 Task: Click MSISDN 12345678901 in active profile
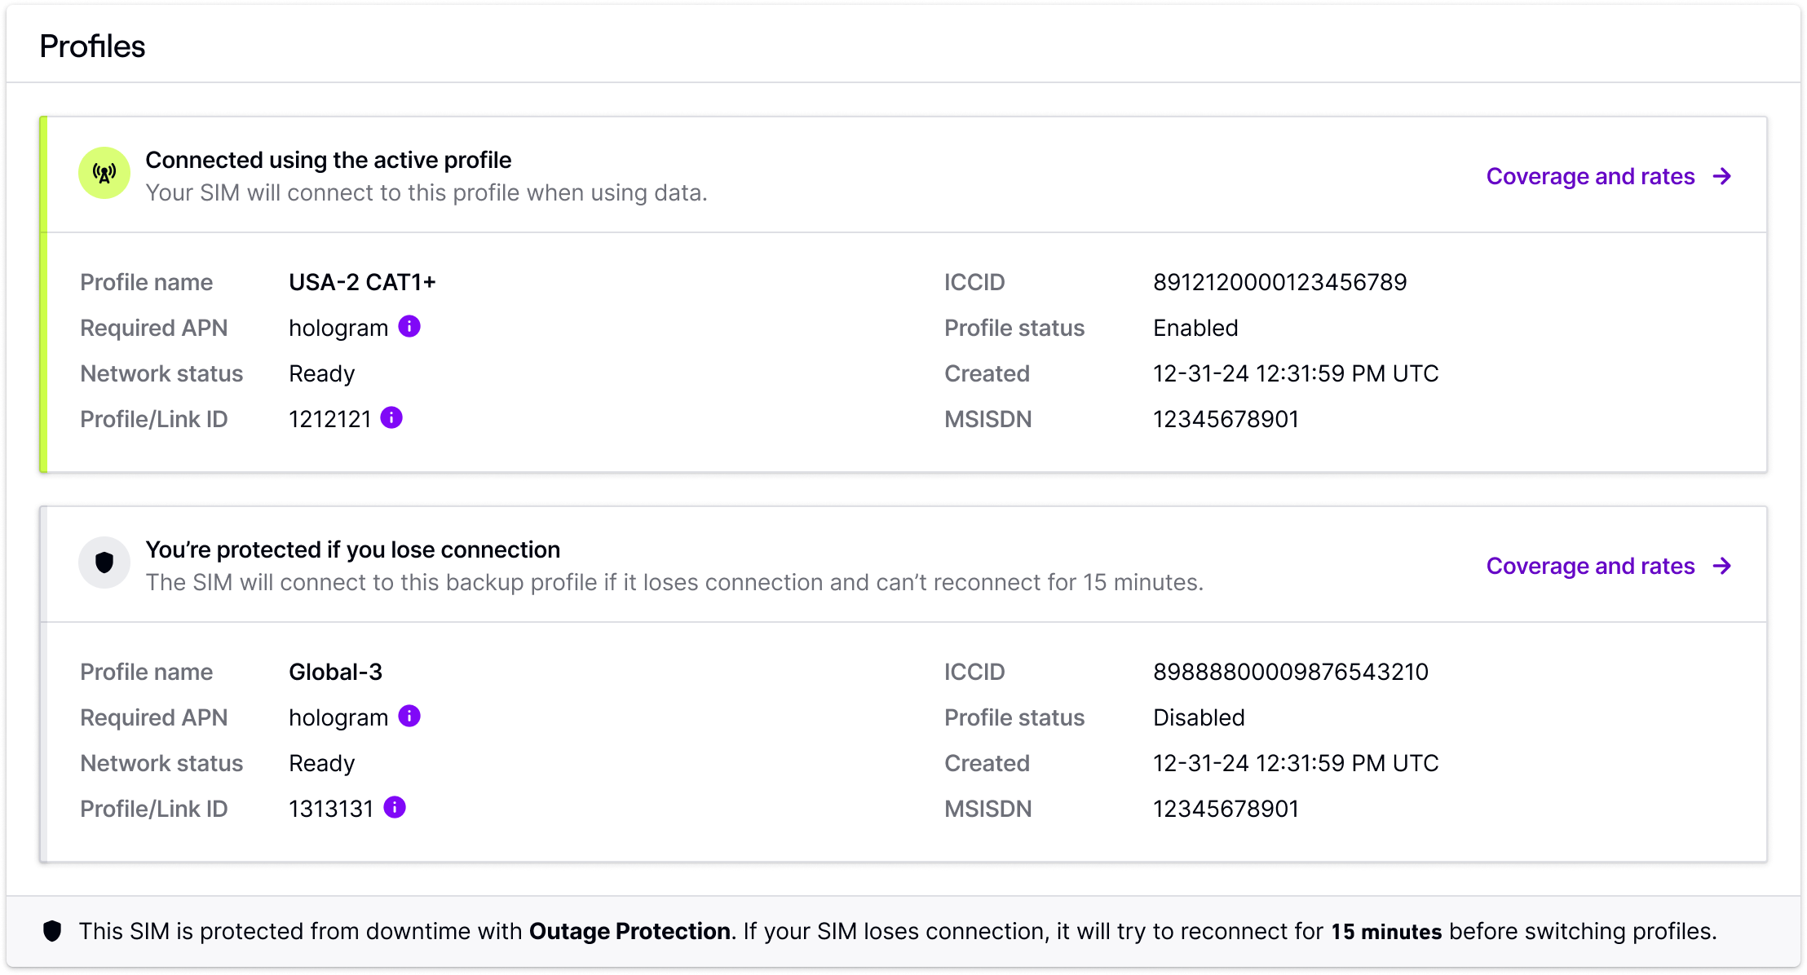click(1226, 419)
